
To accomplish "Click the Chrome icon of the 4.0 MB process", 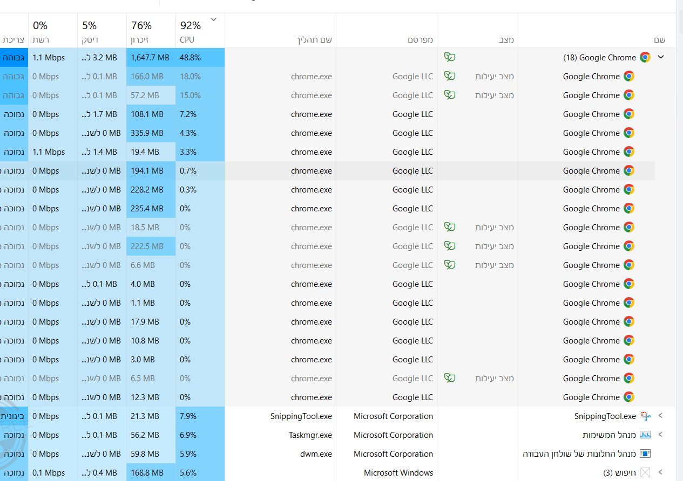I will coord(629,284).
